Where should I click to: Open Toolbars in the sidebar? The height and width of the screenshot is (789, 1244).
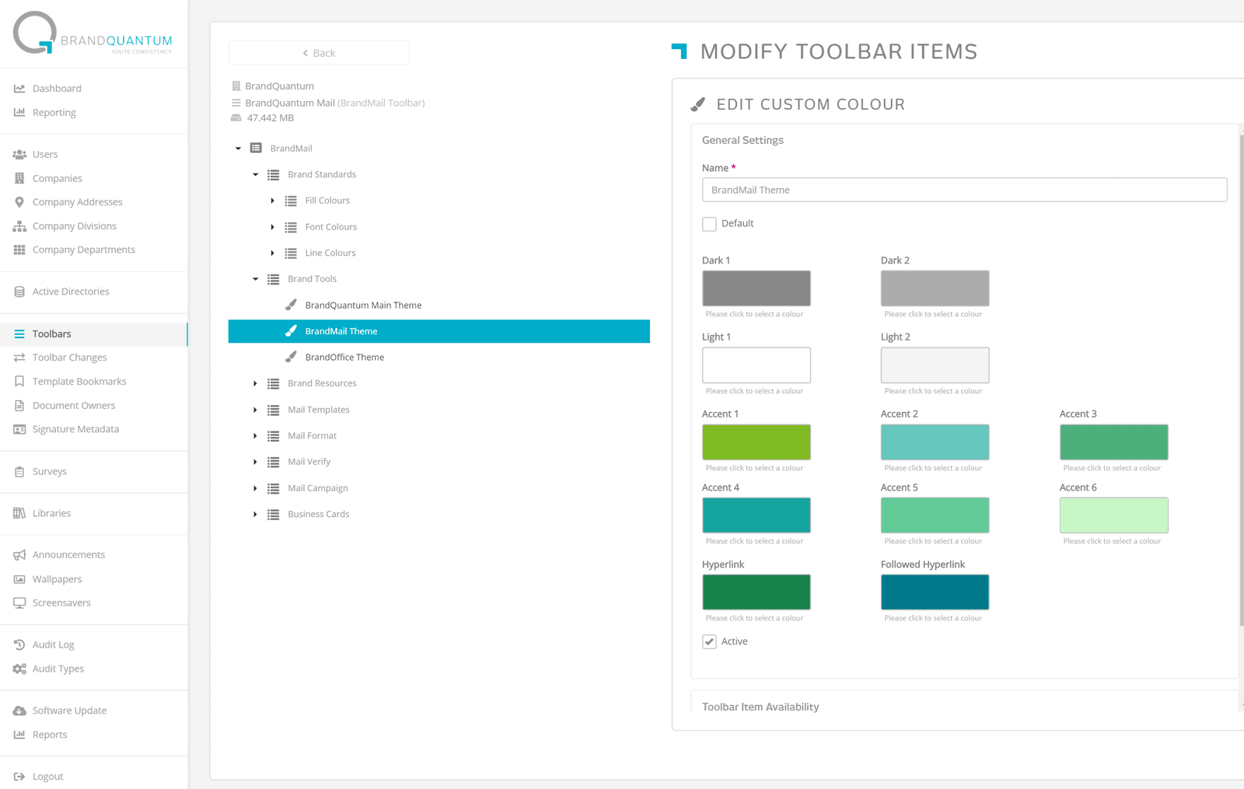pyautogui.click(x=93, y=333)
